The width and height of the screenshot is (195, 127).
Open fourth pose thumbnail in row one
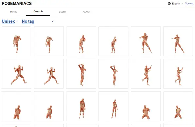point(114,41)
